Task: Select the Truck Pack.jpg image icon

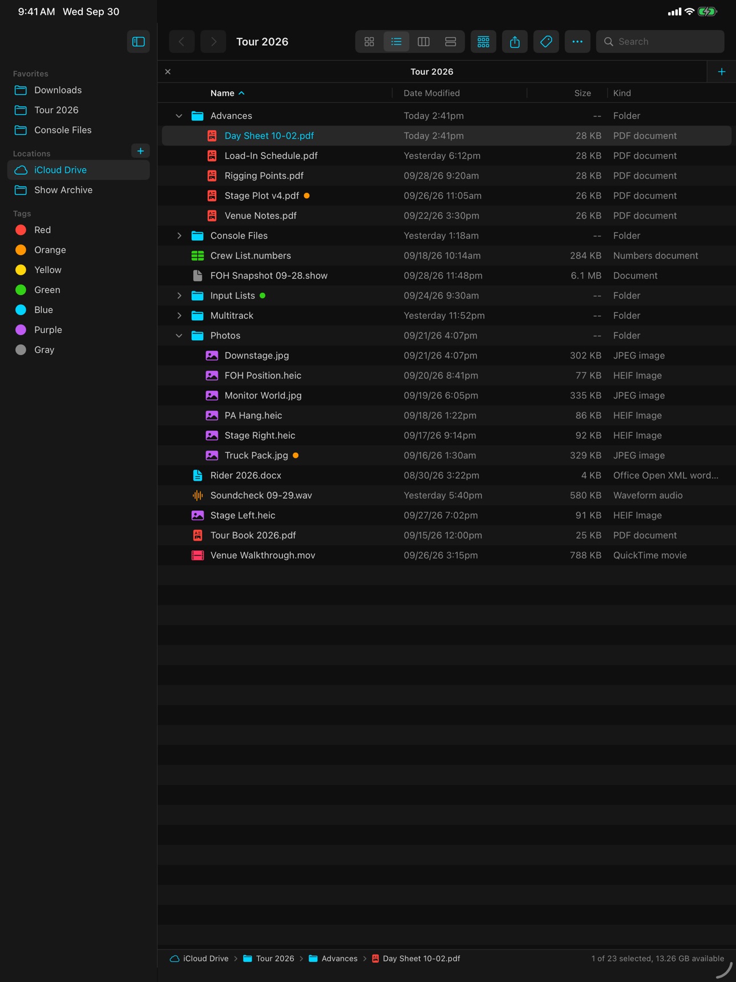Action: click(212, 456)
